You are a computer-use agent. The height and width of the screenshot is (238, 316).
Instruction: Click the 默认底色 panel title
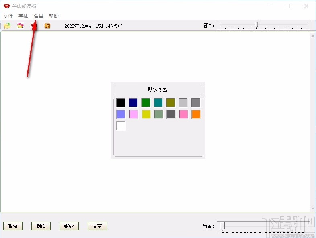(157, 89)
